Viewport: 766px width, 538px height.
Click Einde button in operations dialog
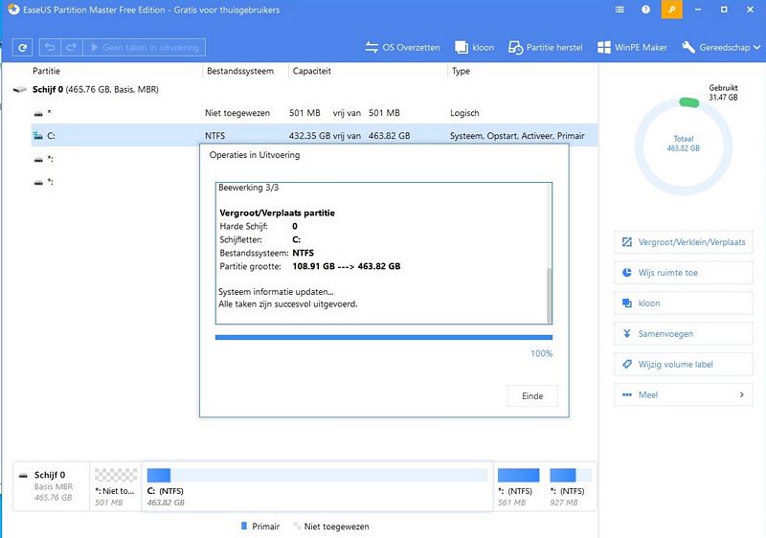pos(532,396)
